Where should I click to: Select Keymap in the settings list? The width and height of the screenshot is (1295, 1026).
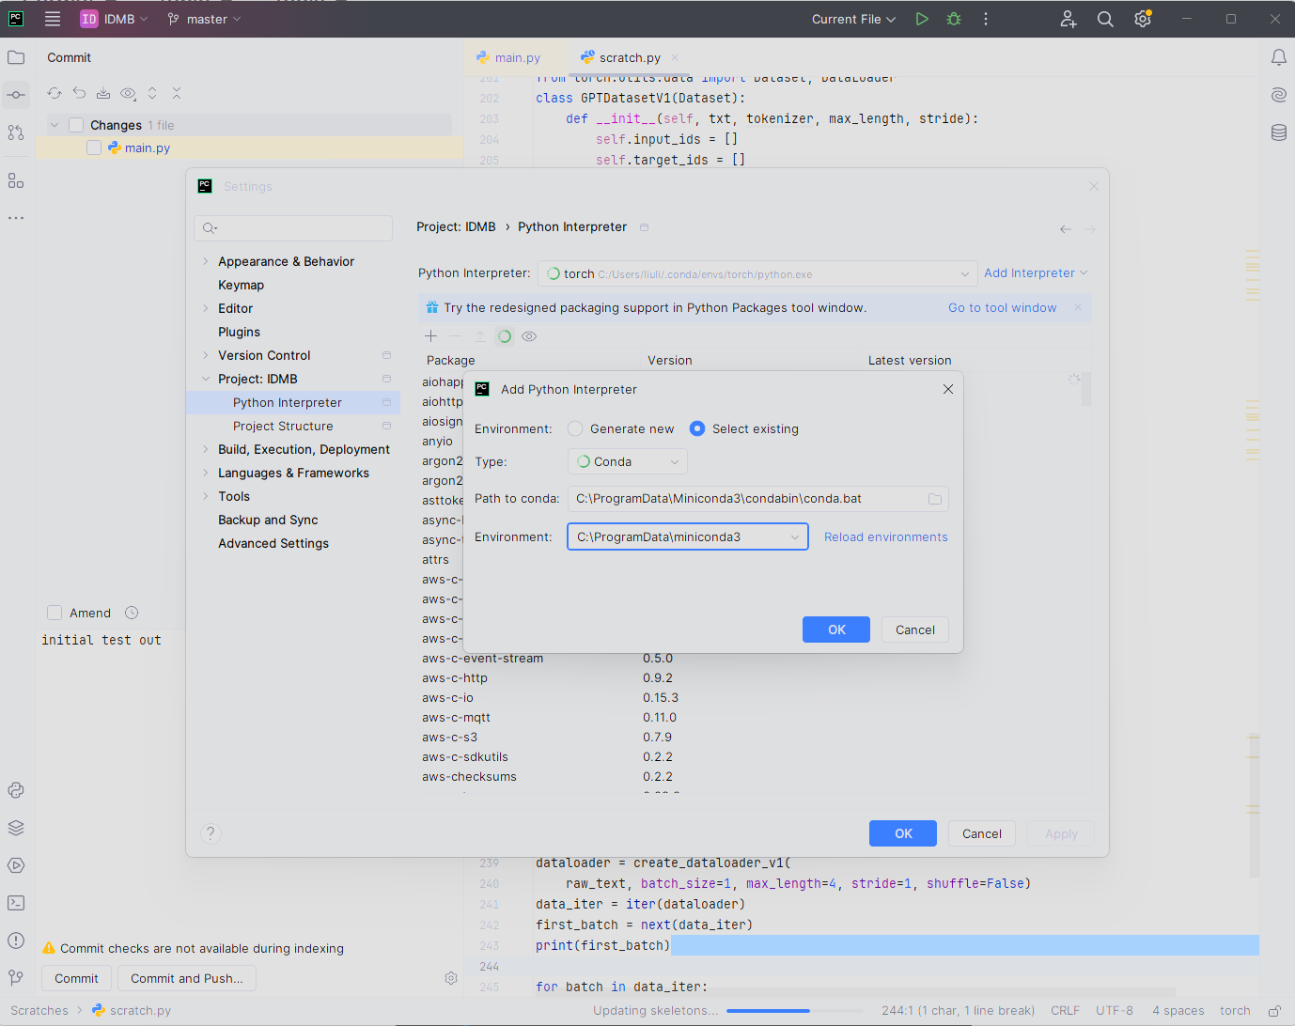click(x=241, y=285)
